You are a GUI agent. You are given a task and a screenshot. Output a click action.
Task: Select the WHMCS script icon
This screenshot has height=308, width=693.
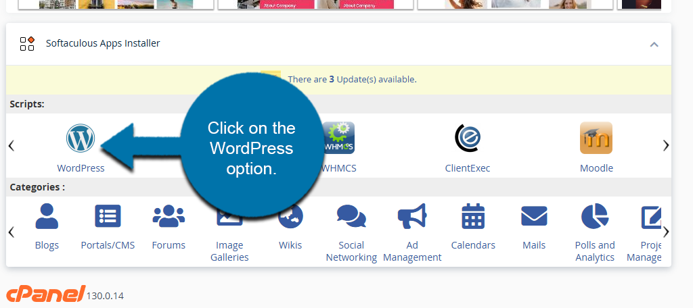338,138
